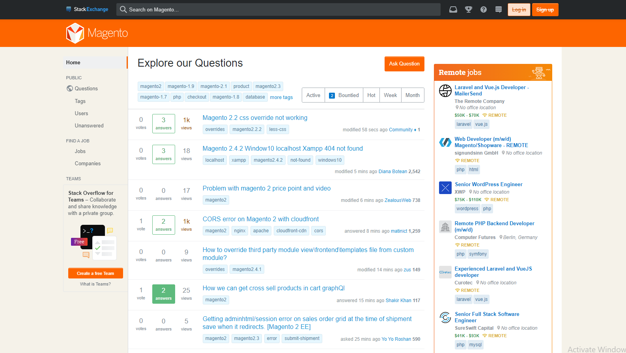The image size is (626, 353).
Task: Click the MailerSend company logo
Action: [445, 91]
